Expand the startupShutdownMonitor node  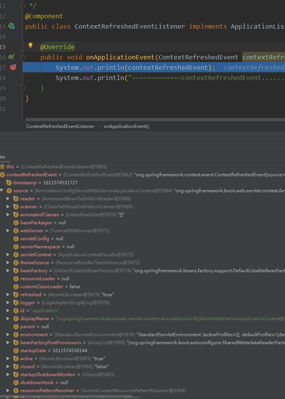8,375
